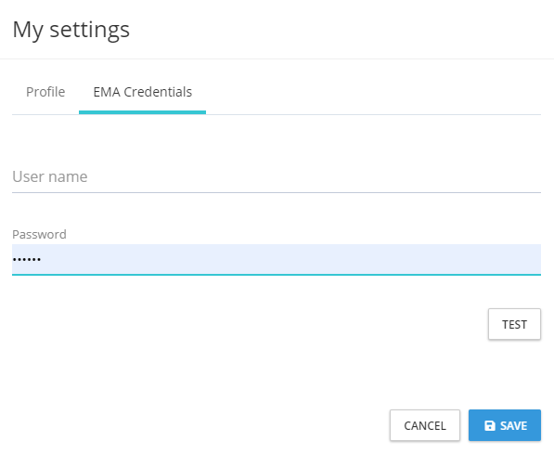Screen dimensions: 554x454
Task: Click the Password label text
Action: pyautogui.click(x=39, y=234)
